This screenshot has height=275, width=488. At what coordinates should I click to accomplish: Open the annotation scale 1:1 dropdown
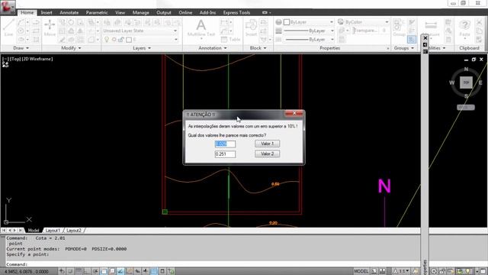click(401, 271)
